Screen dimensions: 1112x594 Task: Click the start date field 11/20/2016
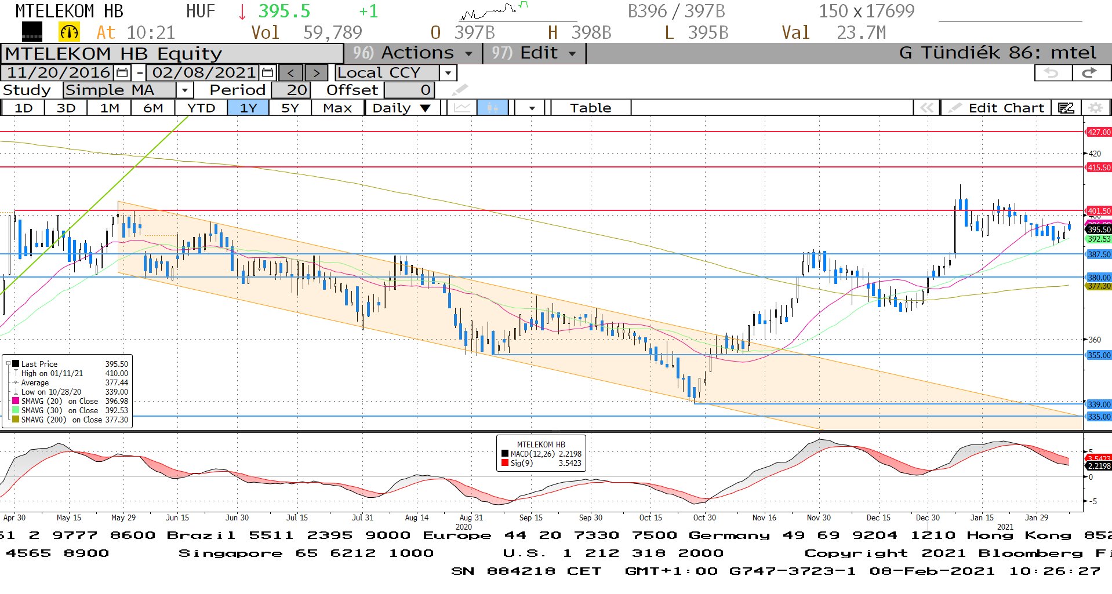click(x=58, y=72)
